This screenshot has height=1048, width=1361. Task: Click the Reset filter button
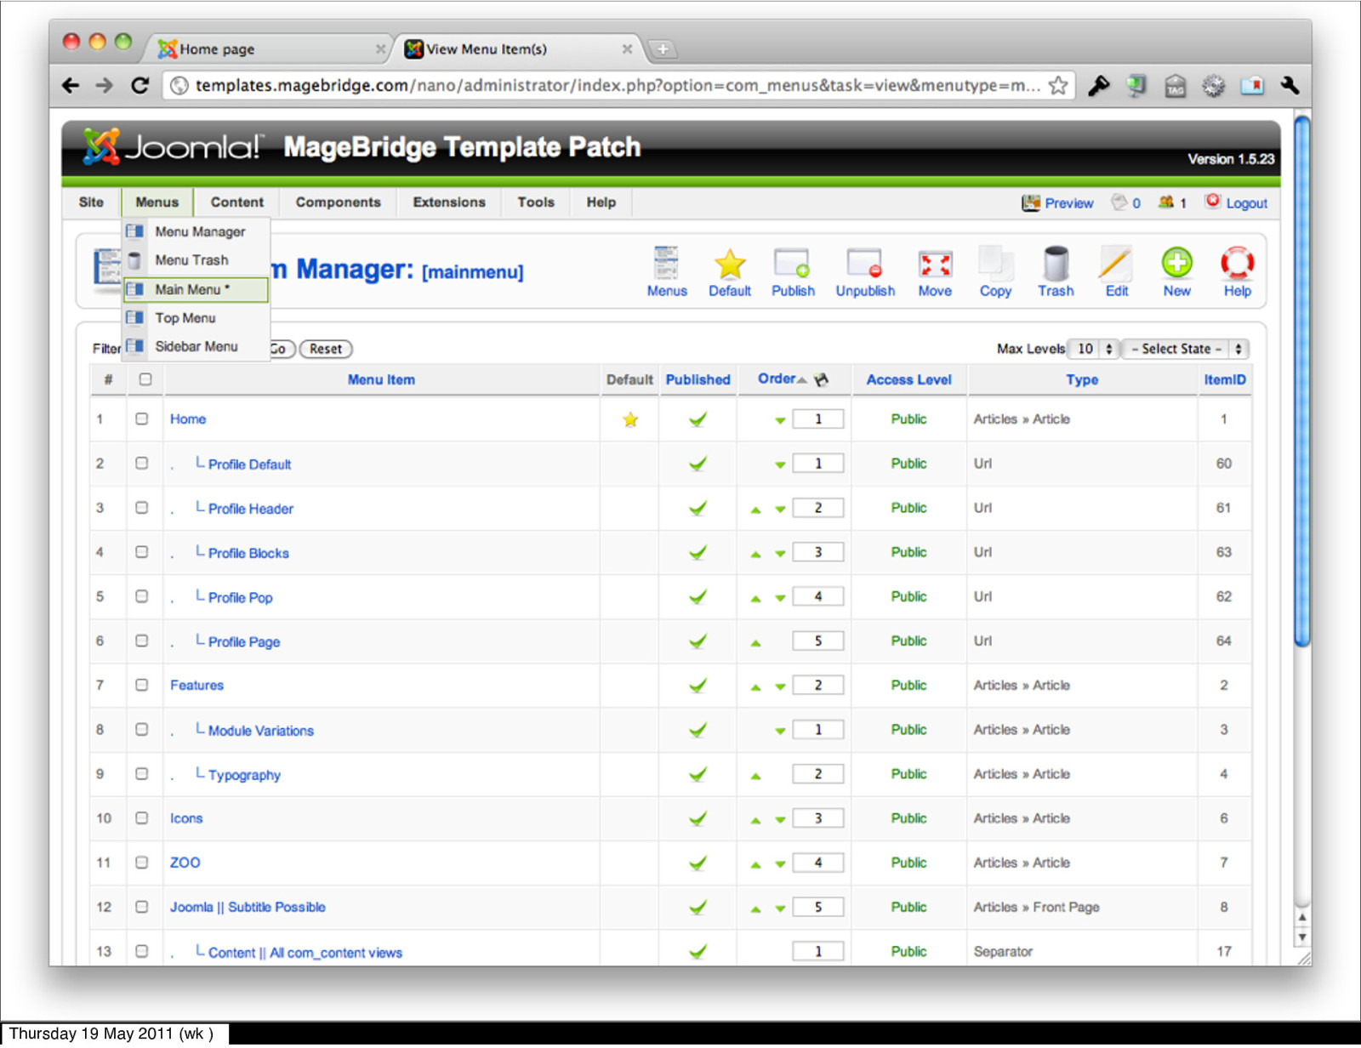pos(326,349)
